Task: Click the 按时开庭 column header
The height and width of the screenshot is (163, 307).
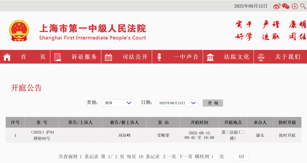Action: (x=287, y=122)
